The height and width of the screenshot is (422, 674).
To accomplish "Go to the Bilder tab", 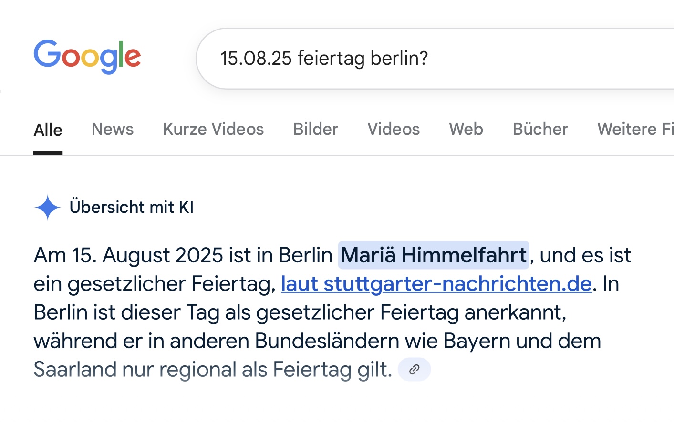I will pos(316,129).
